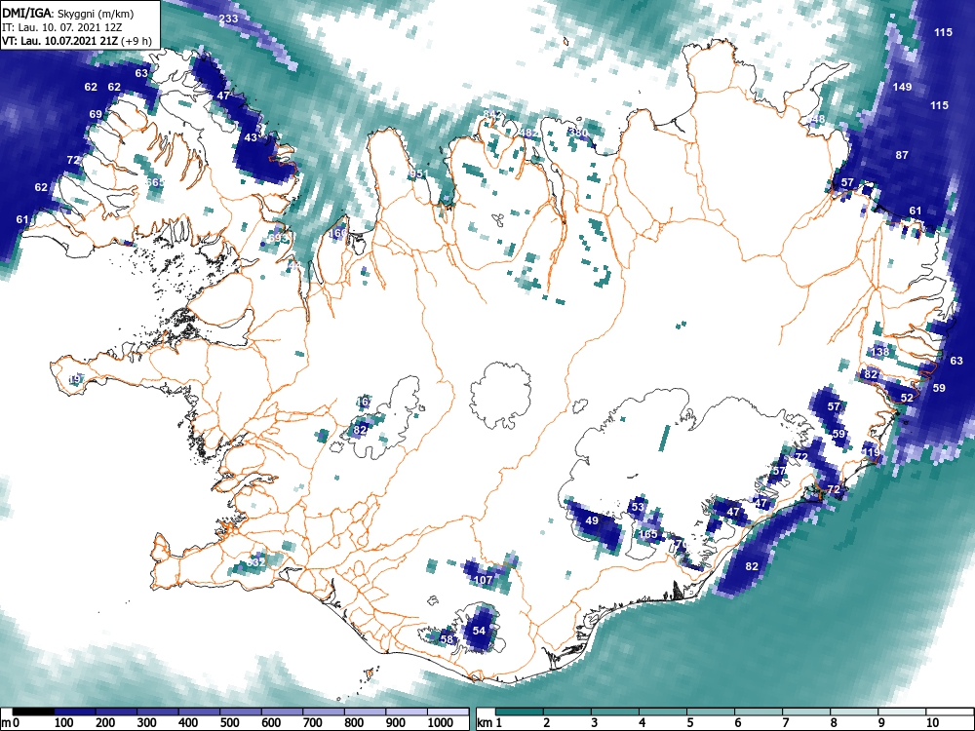
Task: Click the initial time line 'IT: Lau. 10. 07. 2021 12Z'
Action: coord(63,27)
